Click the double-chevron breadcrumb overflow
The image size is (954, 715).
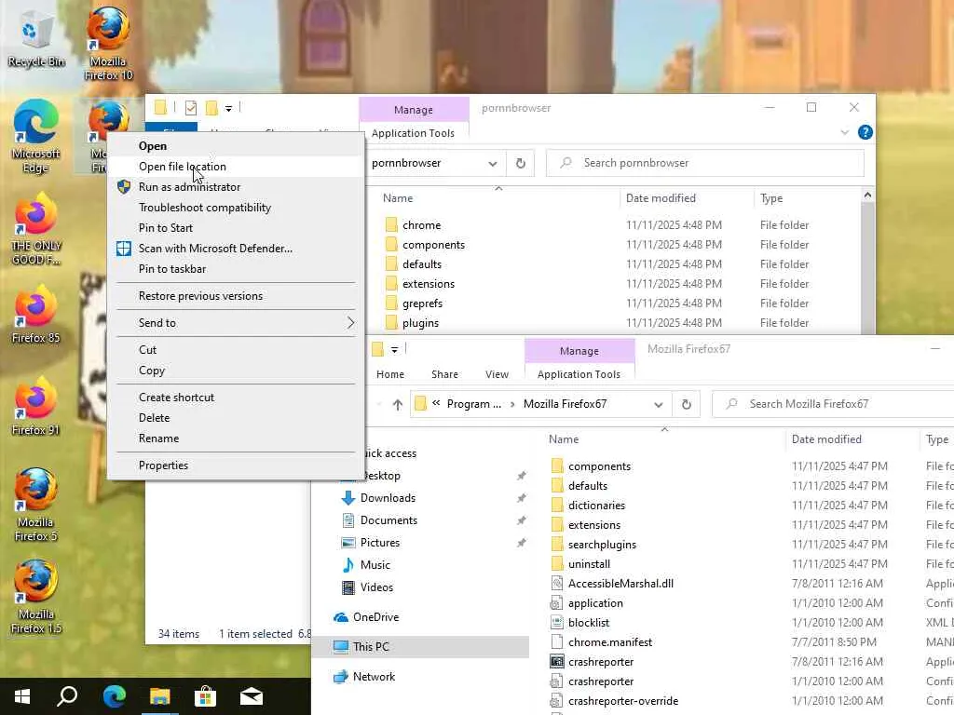pos(436,403)
